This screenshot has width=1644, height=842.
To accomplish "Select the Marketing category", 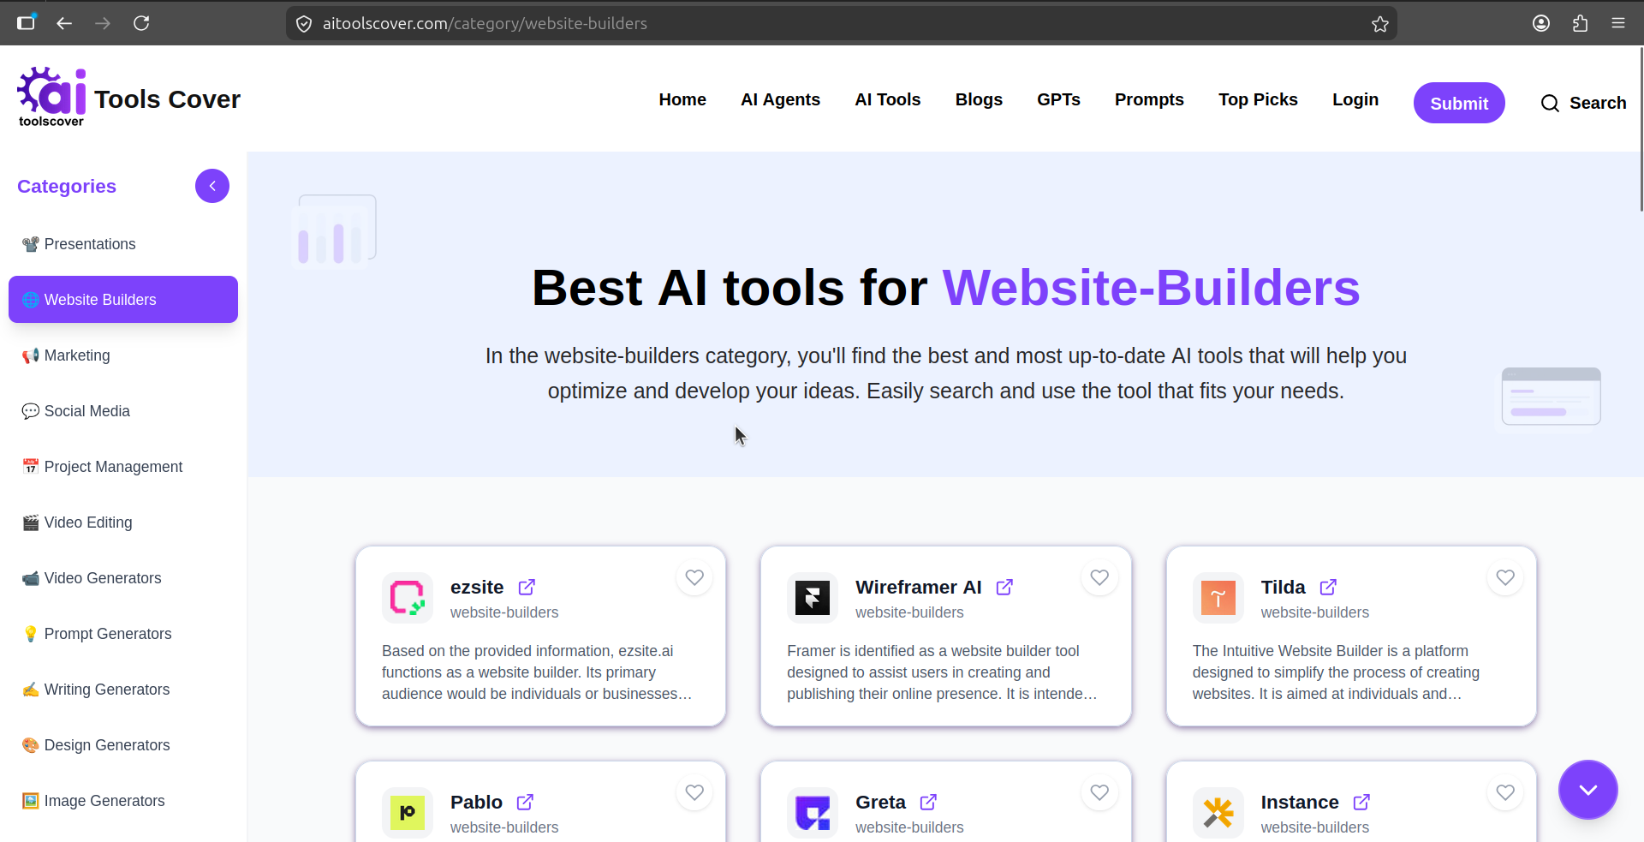I will click(x=123, y=355).
